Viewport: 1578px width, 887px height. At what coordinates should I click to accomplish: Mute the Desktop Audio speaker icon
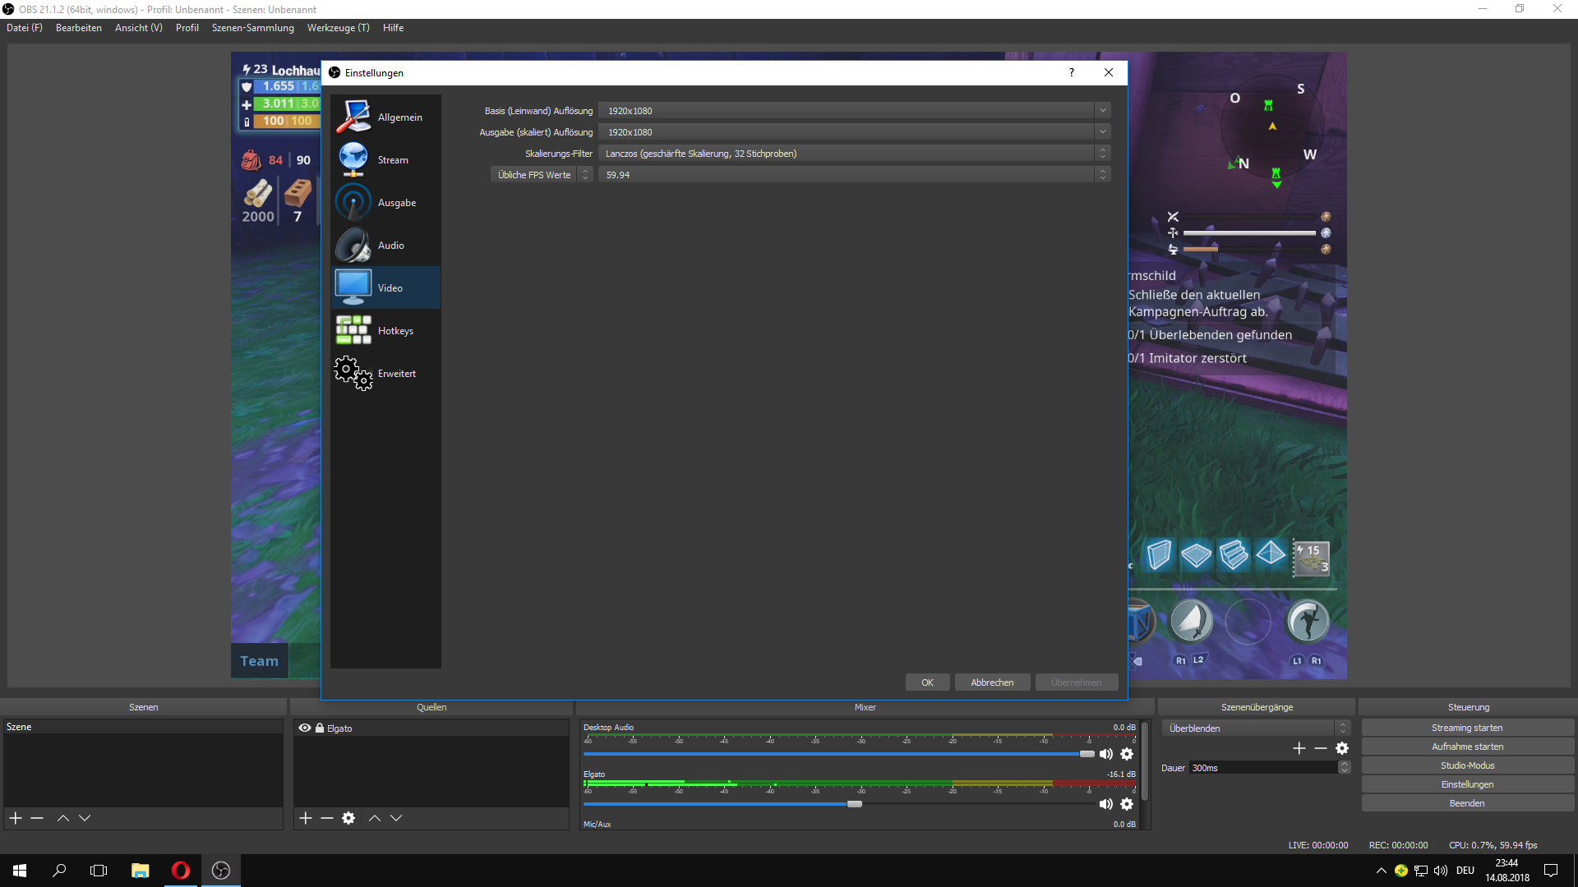pos(1106,754)
